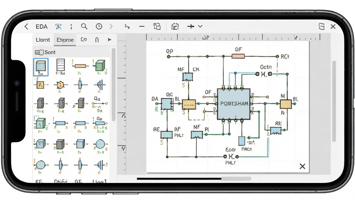
Task: Click the EDA title text
Action: coord(42,27)
